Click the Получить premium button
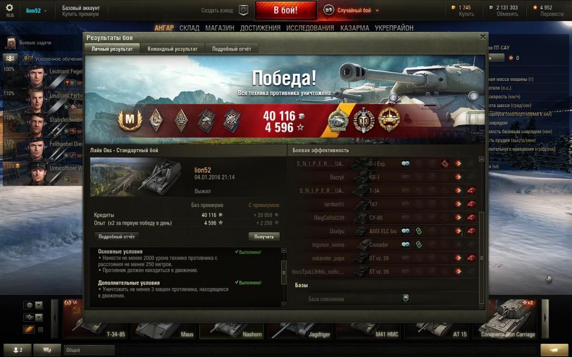The image size is (572, 357). 264,237
